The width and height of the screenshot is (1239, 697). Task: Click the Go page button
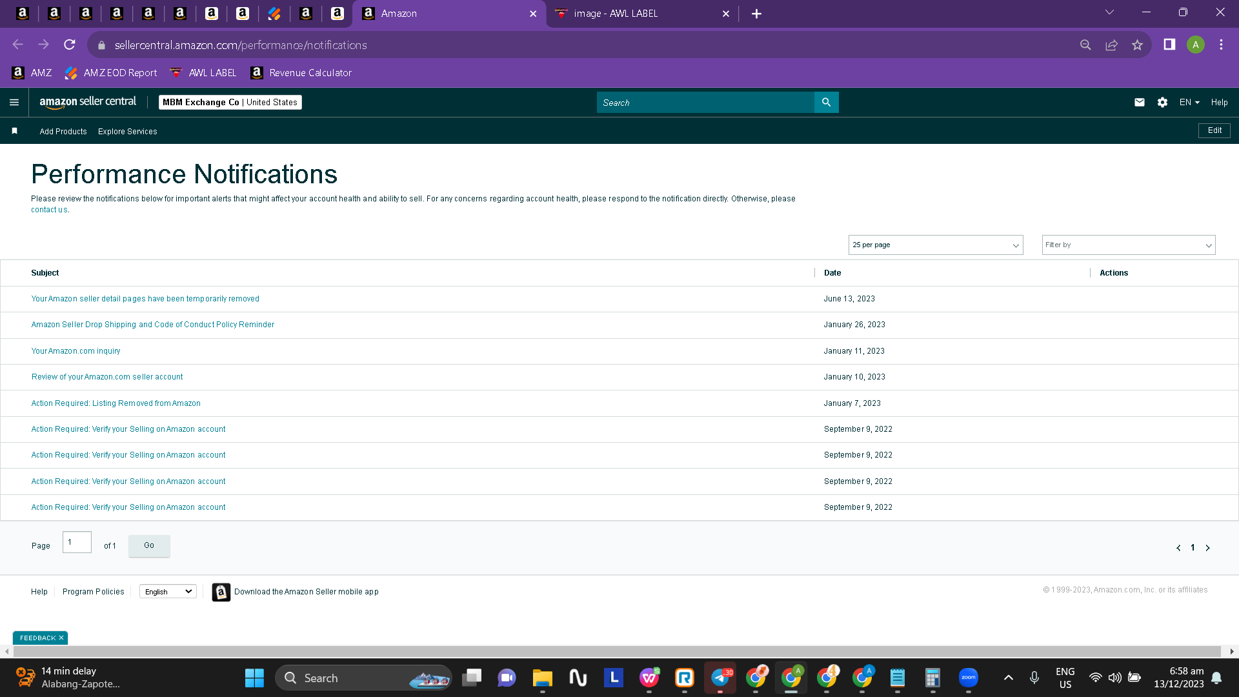149,546
